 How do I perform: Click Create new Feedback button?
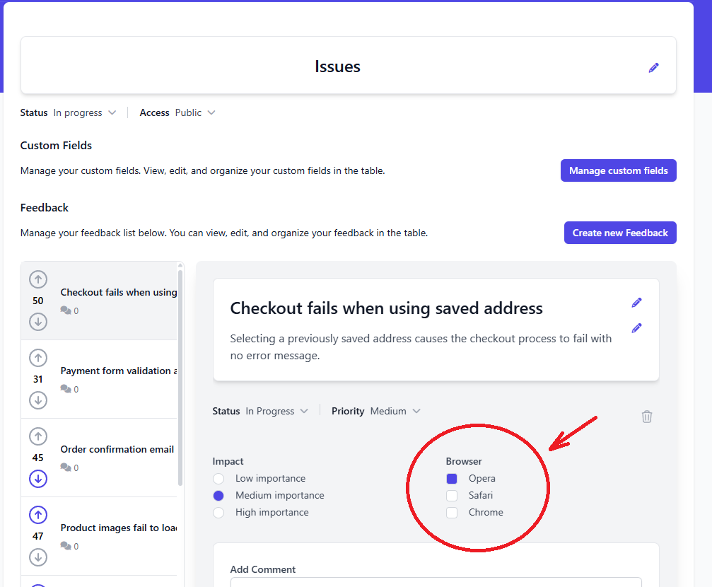click(x=620, y=233)
